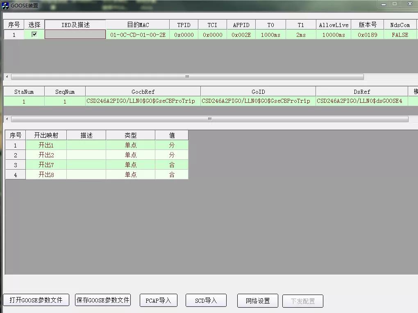
Task: Minimize the GOOSE装置 window
Action: [383, 4]
